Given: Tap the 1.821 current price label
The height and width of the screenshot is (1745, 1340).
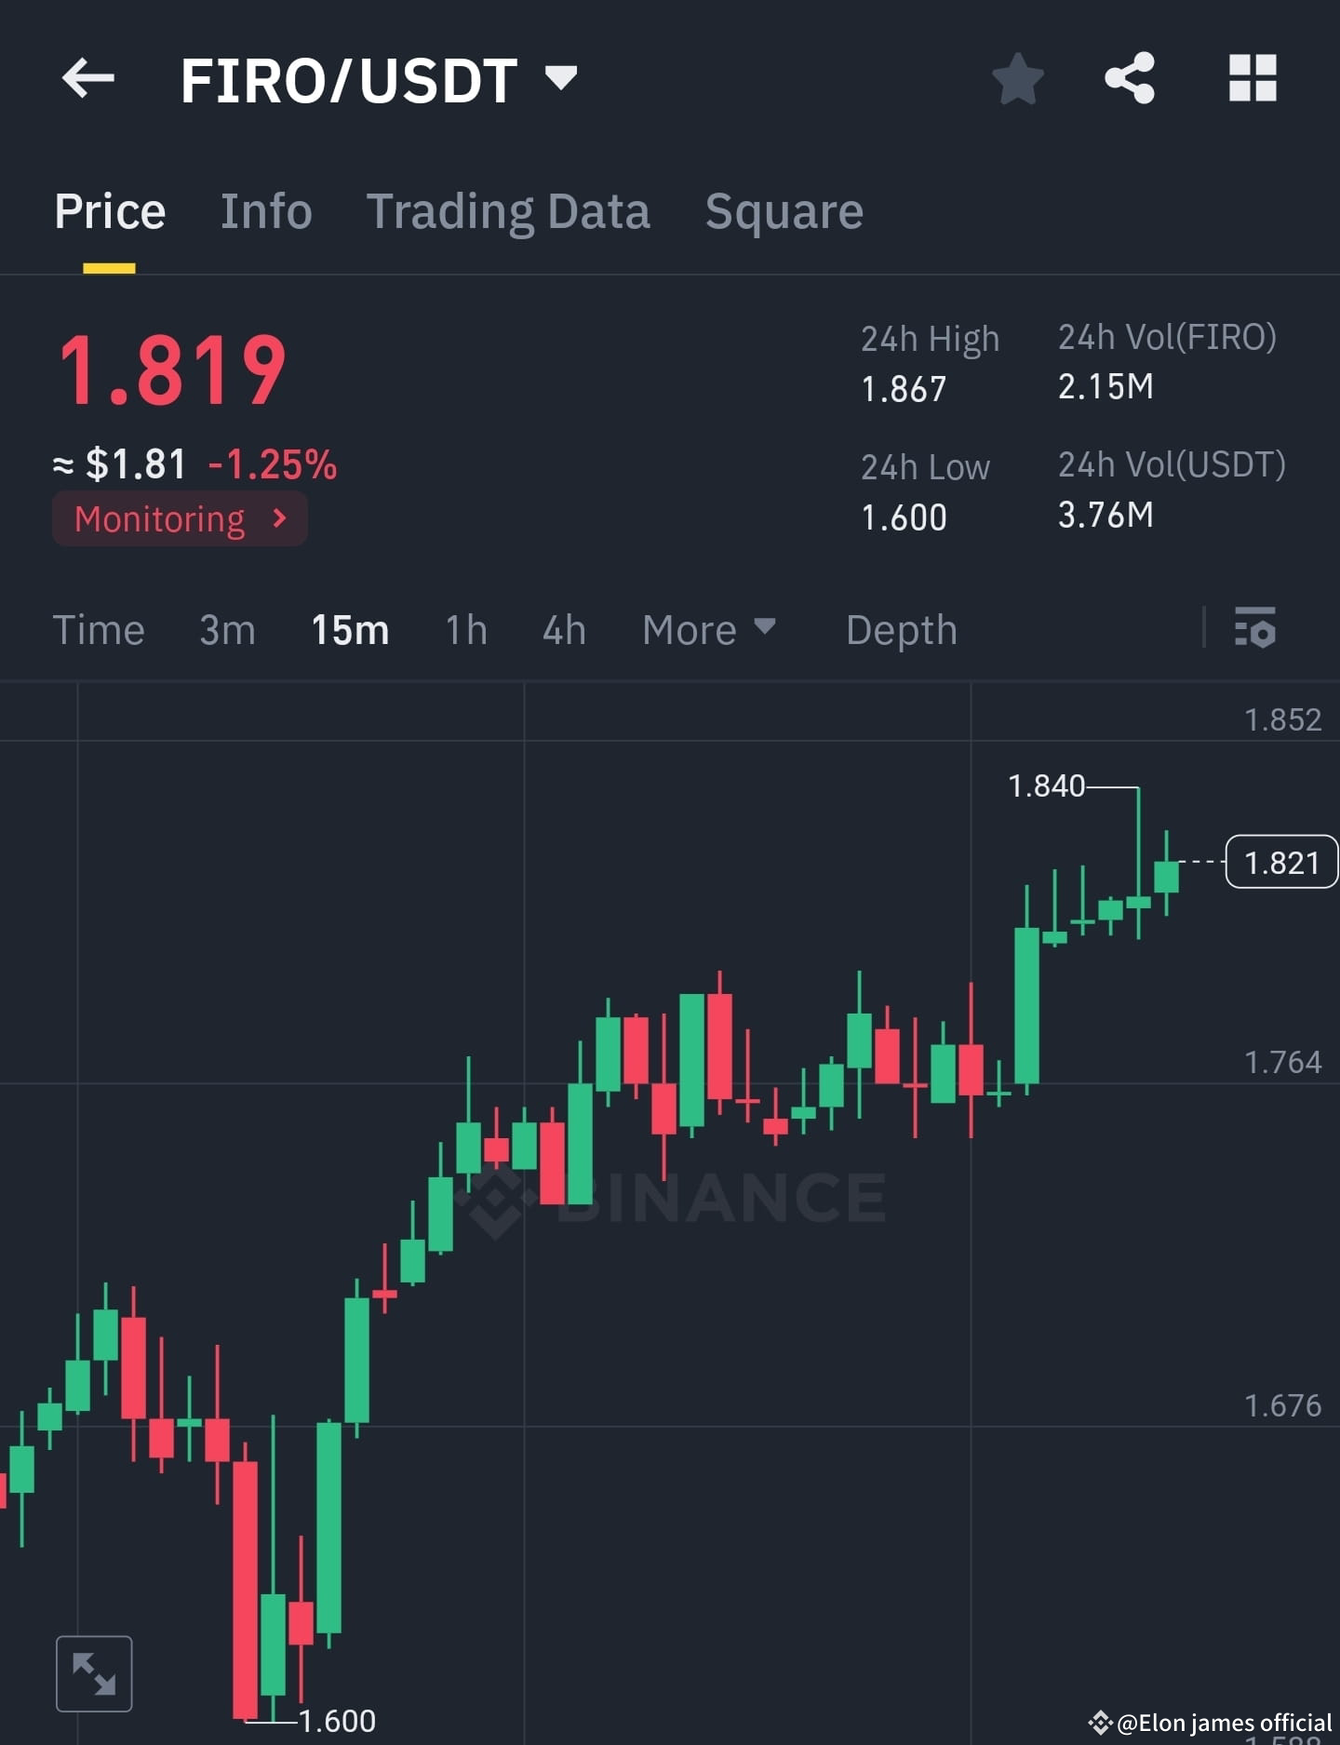Looking at the screenshot, I should [1283, 862].
